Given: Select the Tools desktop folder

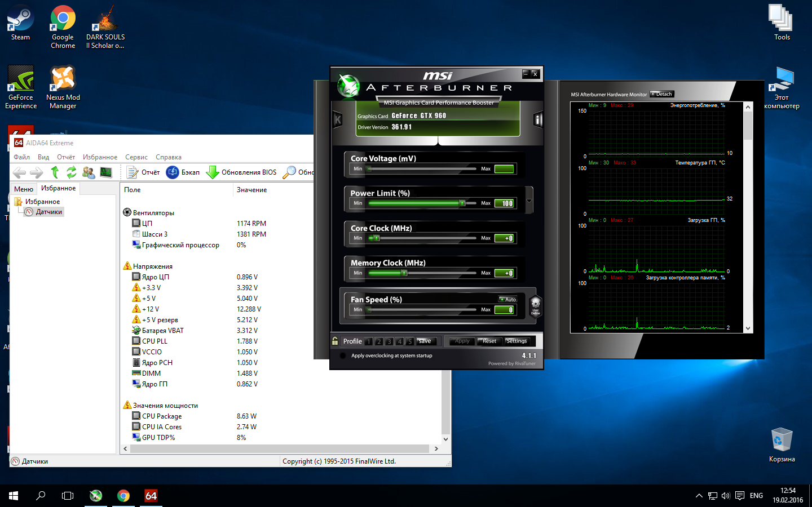Looking at the screenshot, I should 782,23.
